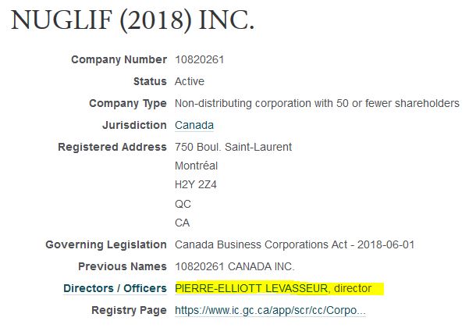Click the Active status value
Viewport: 476px width, 328px height.
[190, 81]
